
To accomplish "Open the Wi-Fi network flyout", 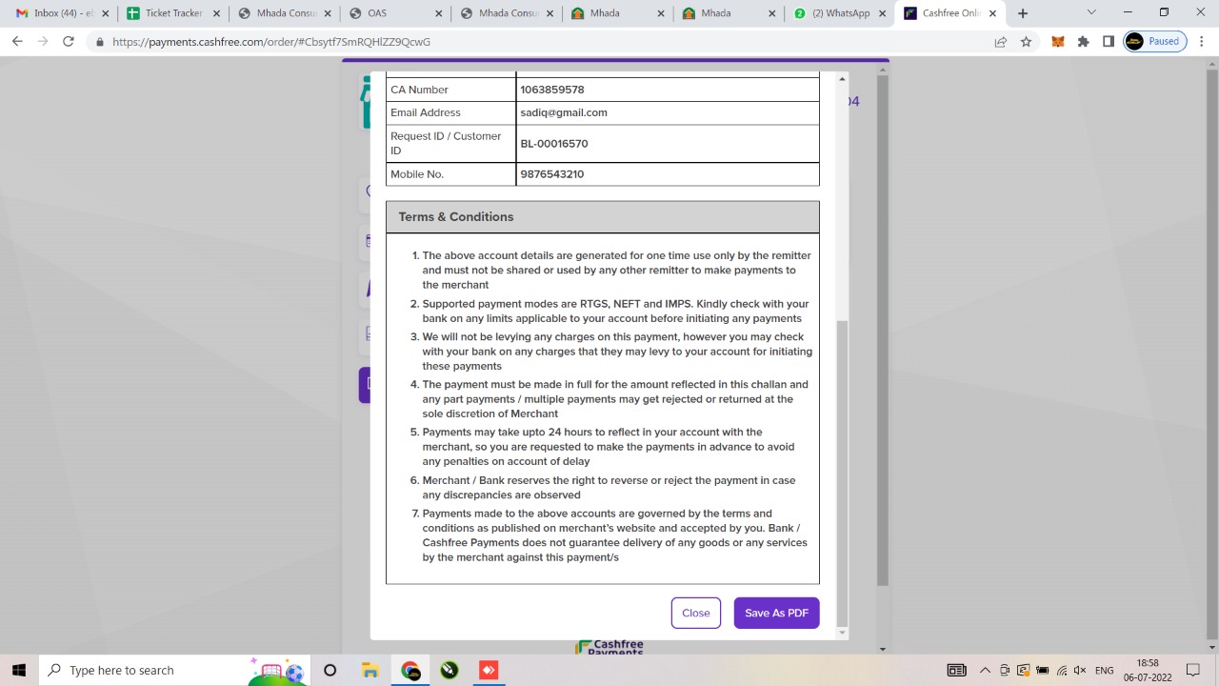I will [1062, 671].
